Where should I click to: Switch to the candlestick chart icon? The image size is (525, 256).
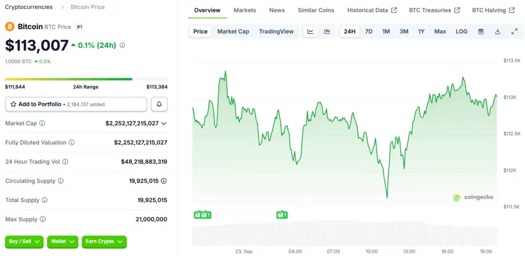pyautogui.click(x=327, y=31)
